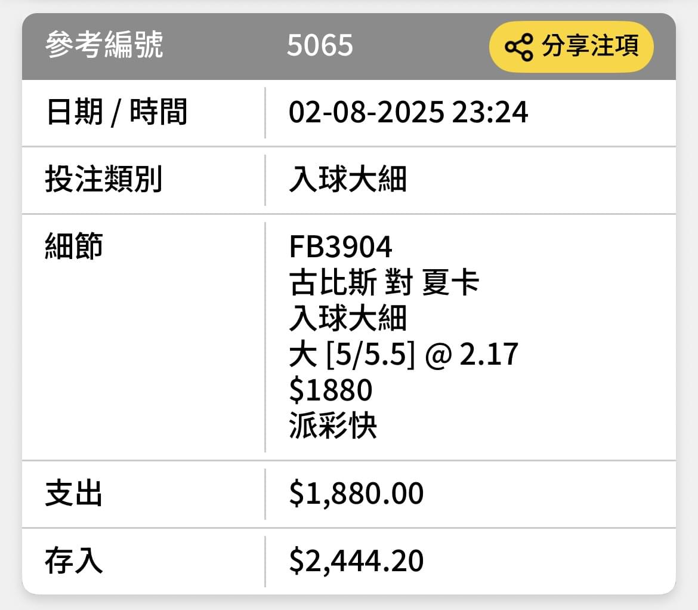Click the 投注類別 row label
The image size is (698, 610).
pyautogui.click(x=104, y=179)
